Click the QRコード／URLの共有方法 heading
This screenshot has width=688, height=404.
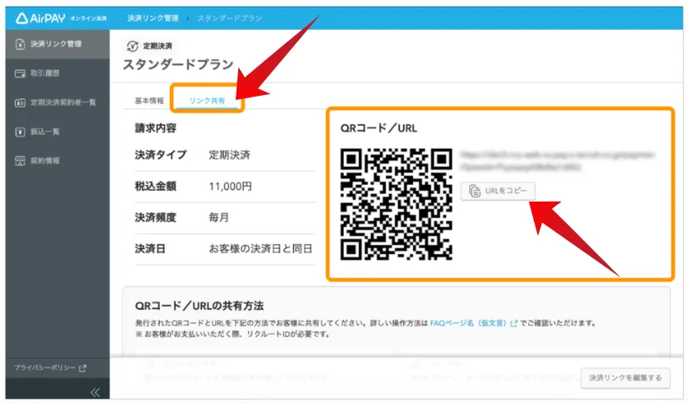[199, 306]
